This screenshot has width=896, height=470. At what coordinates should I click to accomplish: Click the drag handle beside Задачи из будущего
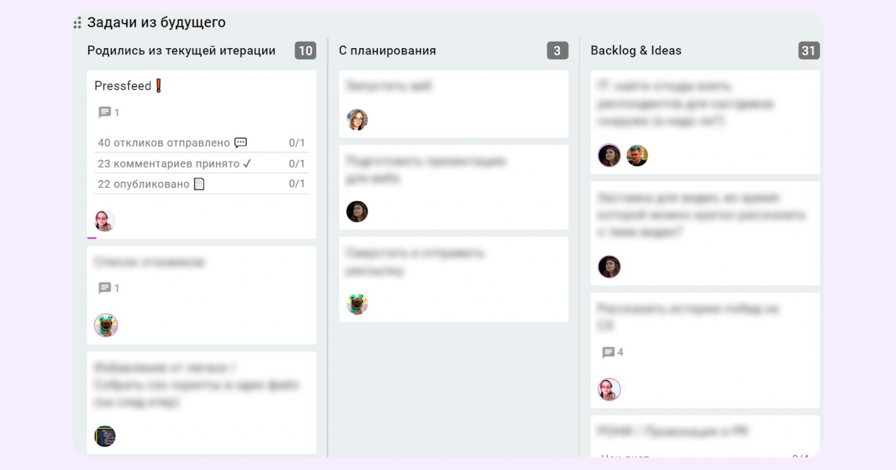77,23
